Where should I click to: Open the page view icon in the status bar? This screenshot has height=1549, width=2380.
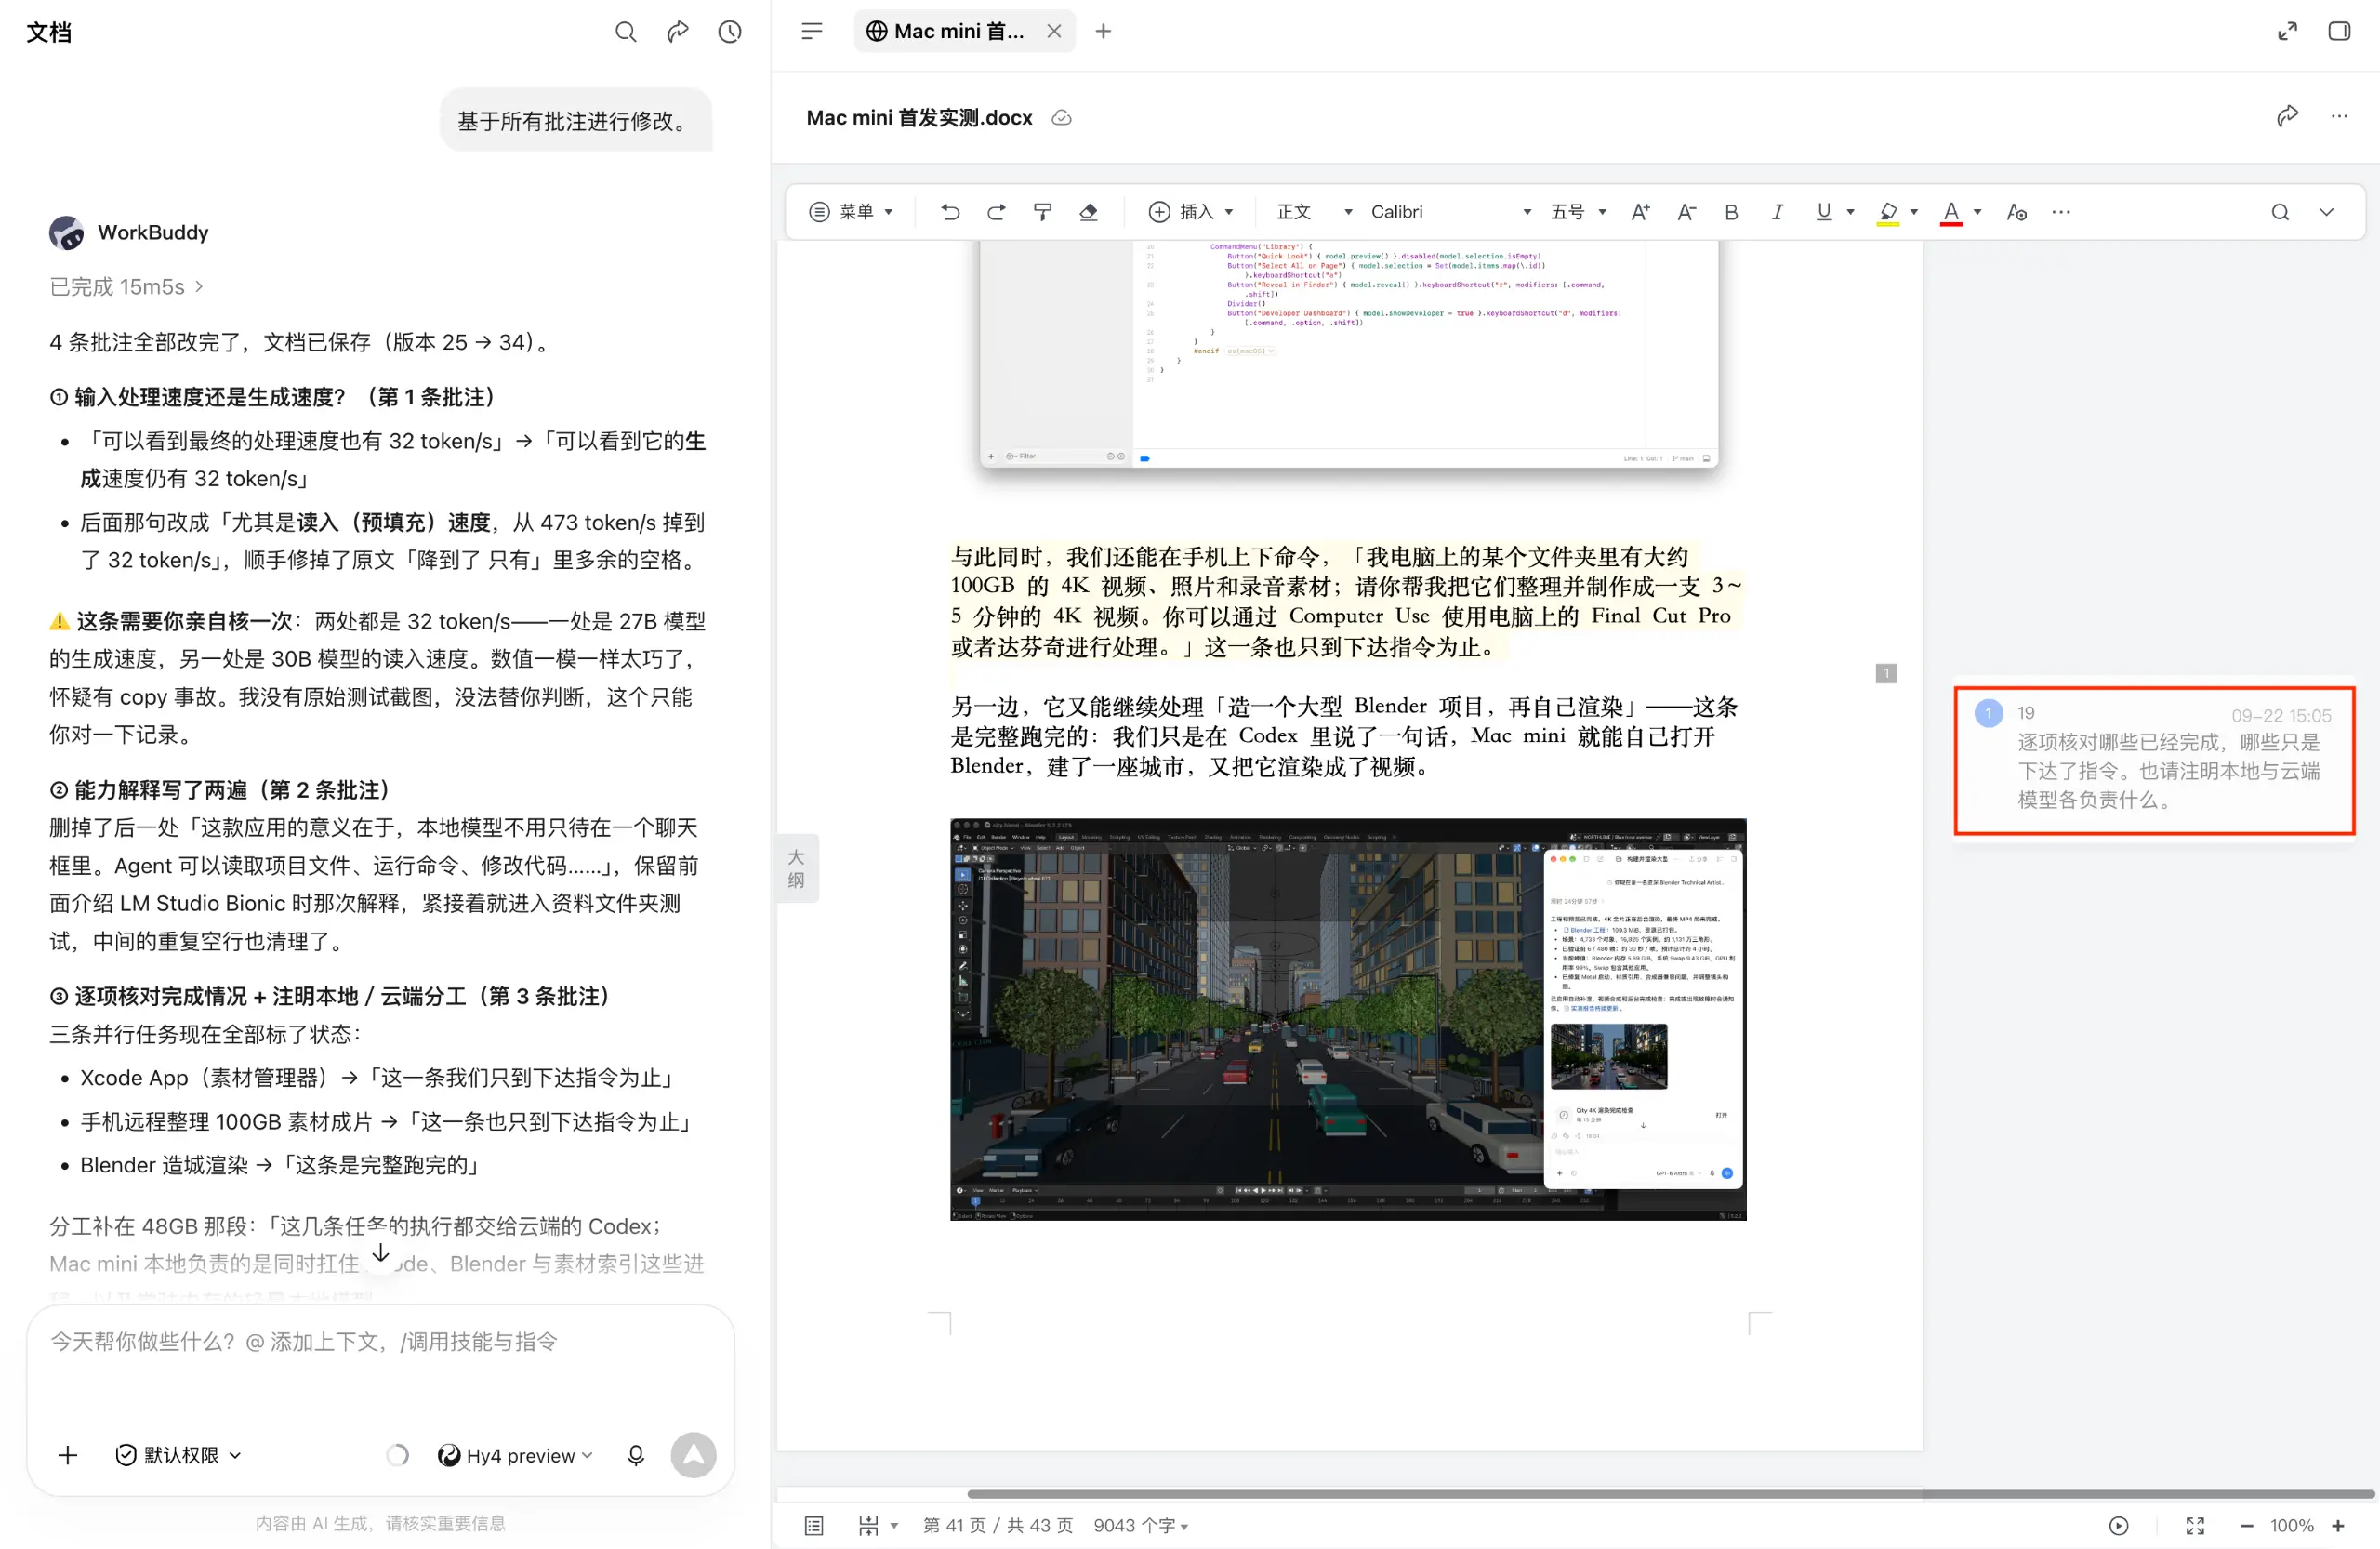pos(814,1525)
